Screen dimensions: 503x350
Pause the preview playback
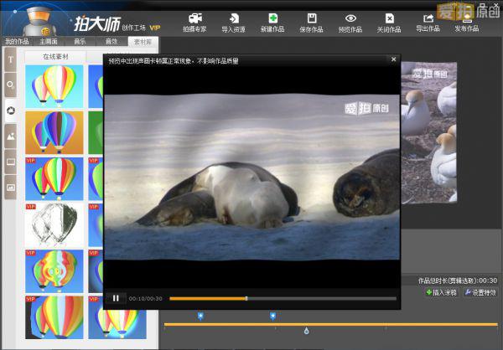coord(116,298)
